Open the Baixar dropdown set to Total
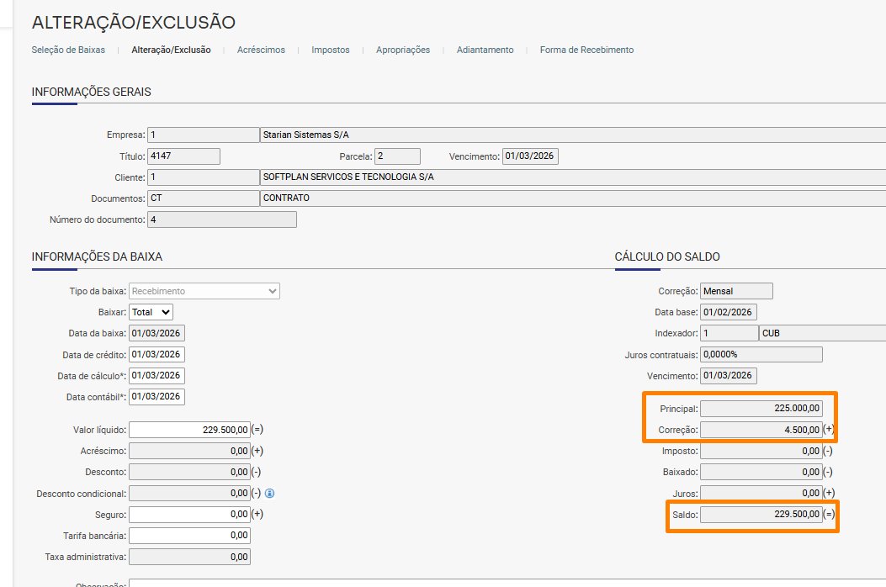This screenshot has width=886, height=587. 151,312
